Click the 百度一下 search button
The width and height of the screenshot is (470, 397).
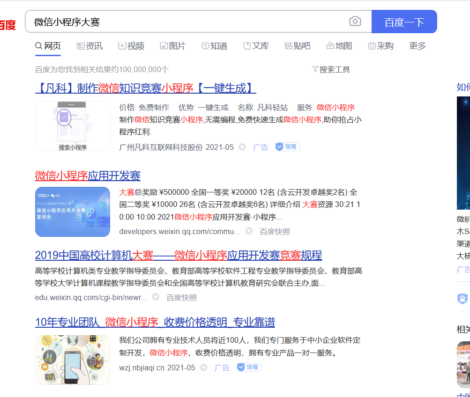404,22
